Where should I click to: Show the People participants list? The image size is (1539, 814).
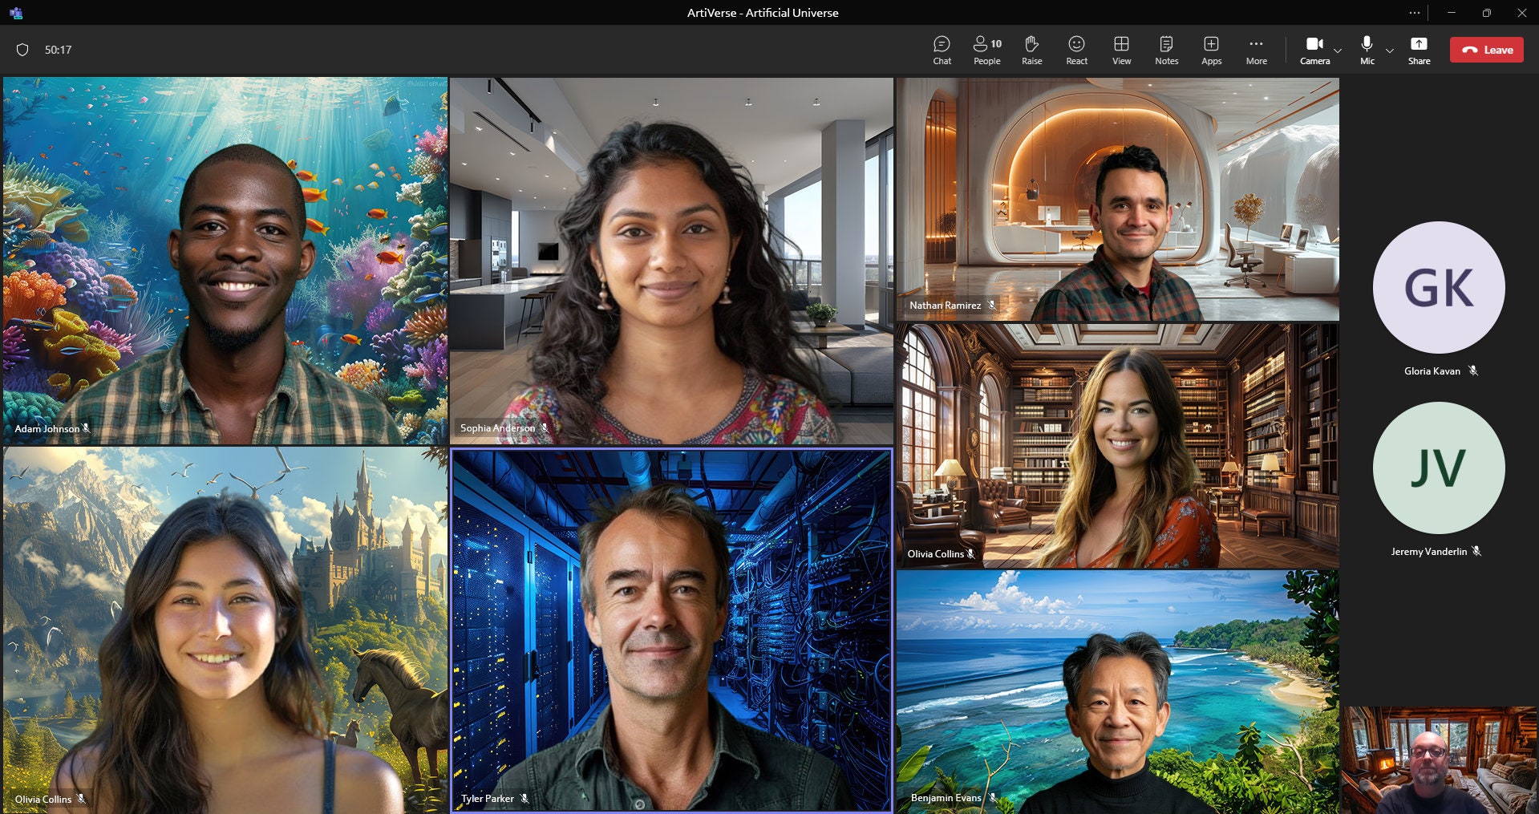987,50
